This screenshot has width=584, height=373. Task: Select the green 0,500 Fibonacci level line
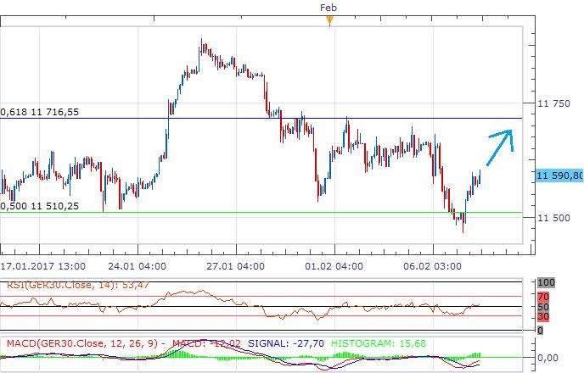tap(255, 213)
